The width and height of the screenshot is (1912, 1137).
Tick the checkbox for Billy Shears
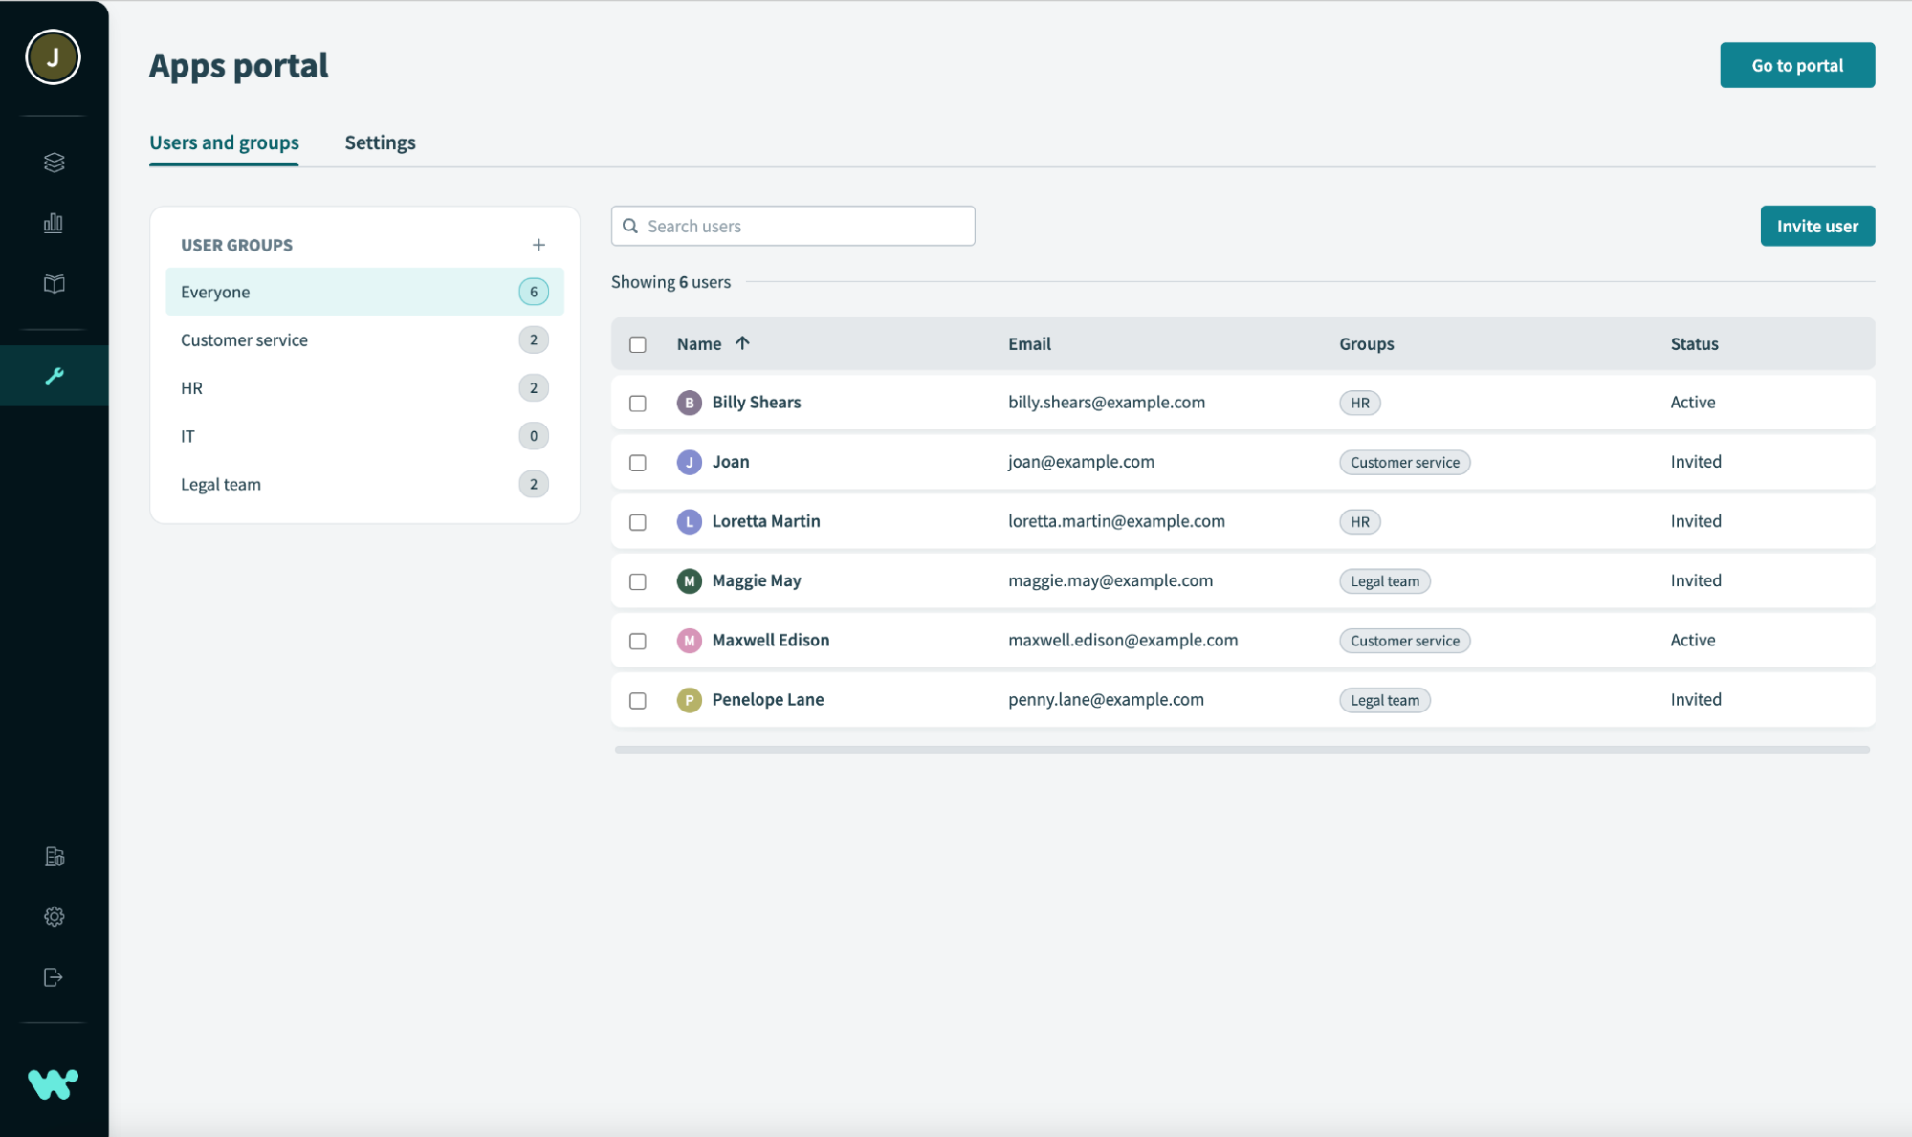(x=638, y=404)
